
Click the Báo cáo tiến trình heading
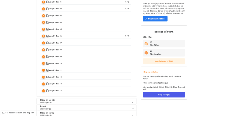(164, 32)
